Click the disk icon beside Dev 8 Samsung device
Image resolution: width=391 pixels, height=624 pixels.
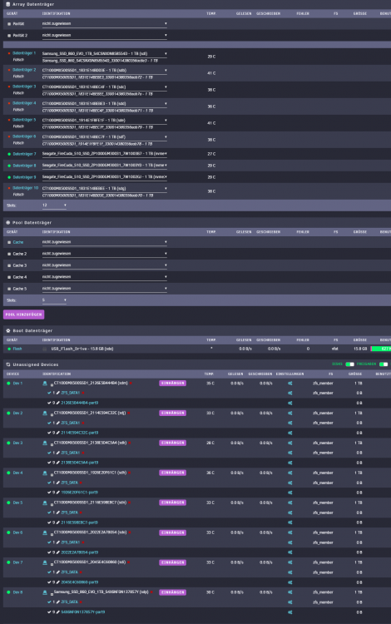45,592
